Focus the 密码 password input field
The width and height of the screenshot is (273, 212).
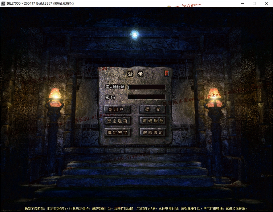(x=147, y=97)
